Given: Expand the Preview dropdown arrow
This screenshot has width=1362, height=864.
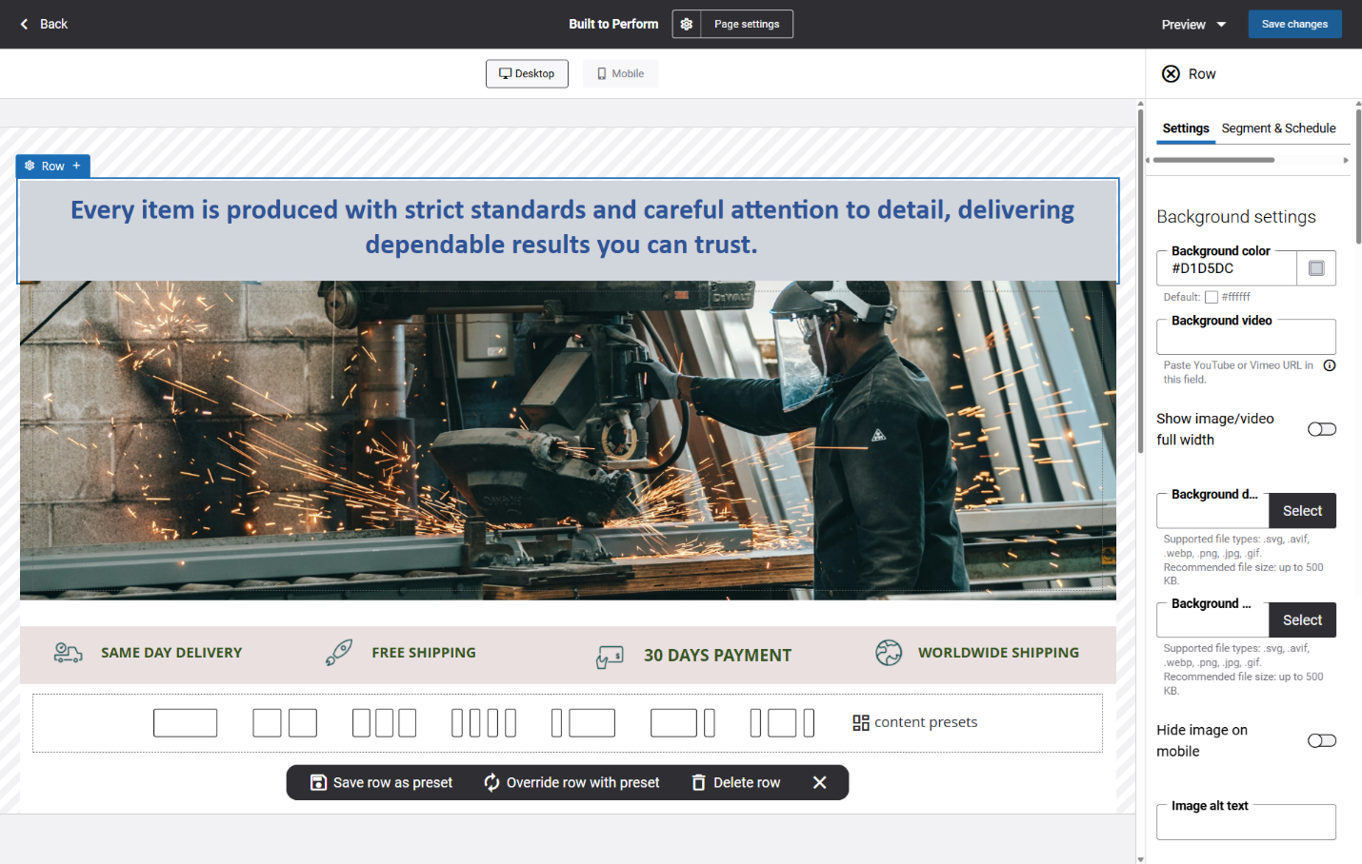Looking at the screenshot, I should point(1221,25).
